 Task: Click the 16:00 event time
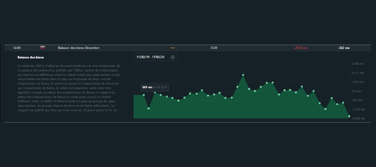[x=17, y=48]
